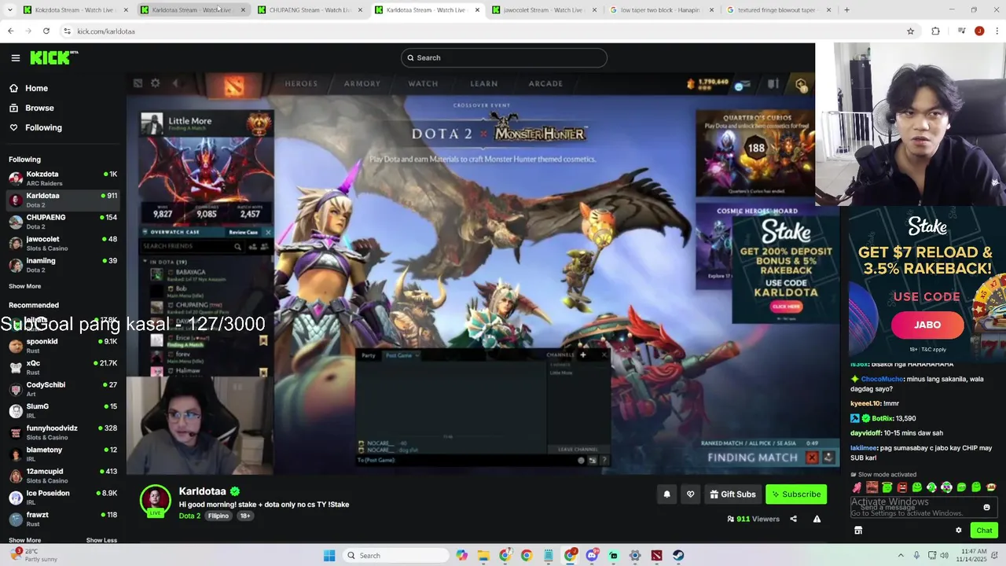
Task: Reload the page
Action: point(46,31)
